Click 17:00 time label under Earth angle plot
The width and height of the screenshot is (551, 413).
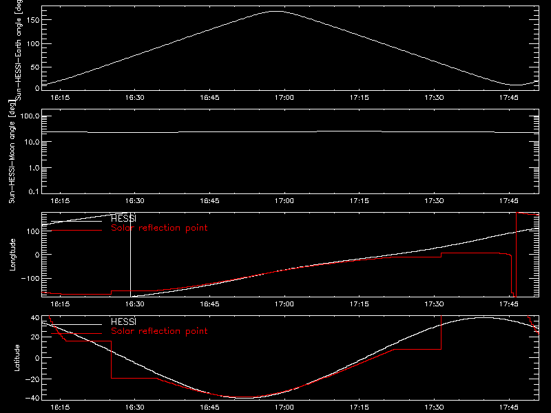coord(284,98)
